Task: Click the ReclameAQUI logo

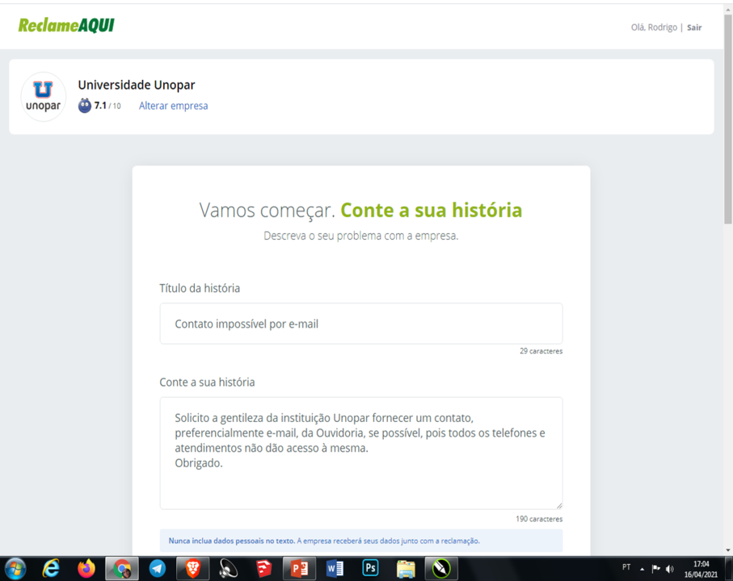Action: [65, 24]
